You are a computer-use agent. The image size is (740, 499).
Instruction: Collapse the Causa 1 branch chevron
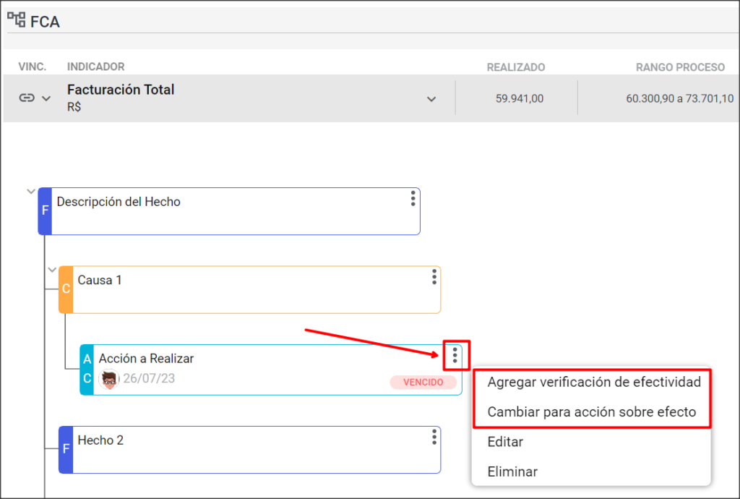coord(52,270)
